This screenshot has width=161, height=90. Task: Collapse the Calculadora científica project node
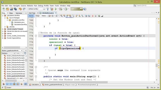[3, 15]
